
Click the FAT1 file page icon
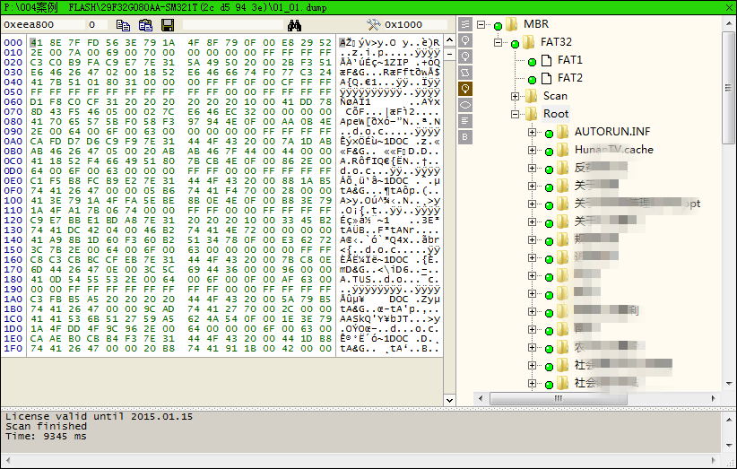pos(546,60)
